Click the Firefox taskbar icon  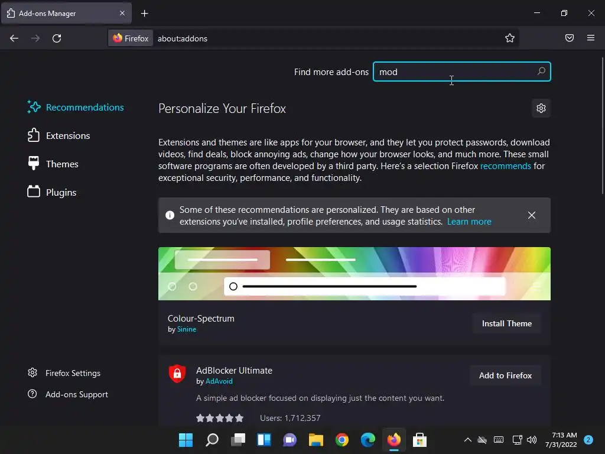pos(394,440)
